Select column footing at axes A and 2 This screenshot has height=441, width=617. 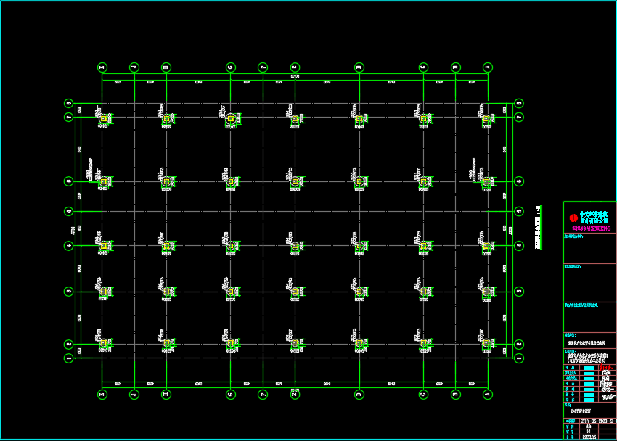coord(487,343)
